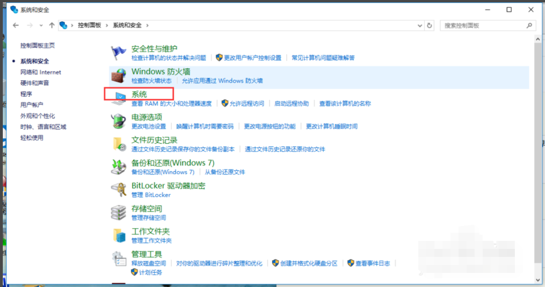
Task: Open the Work Folders icon
Action: [x=119, y=235]
